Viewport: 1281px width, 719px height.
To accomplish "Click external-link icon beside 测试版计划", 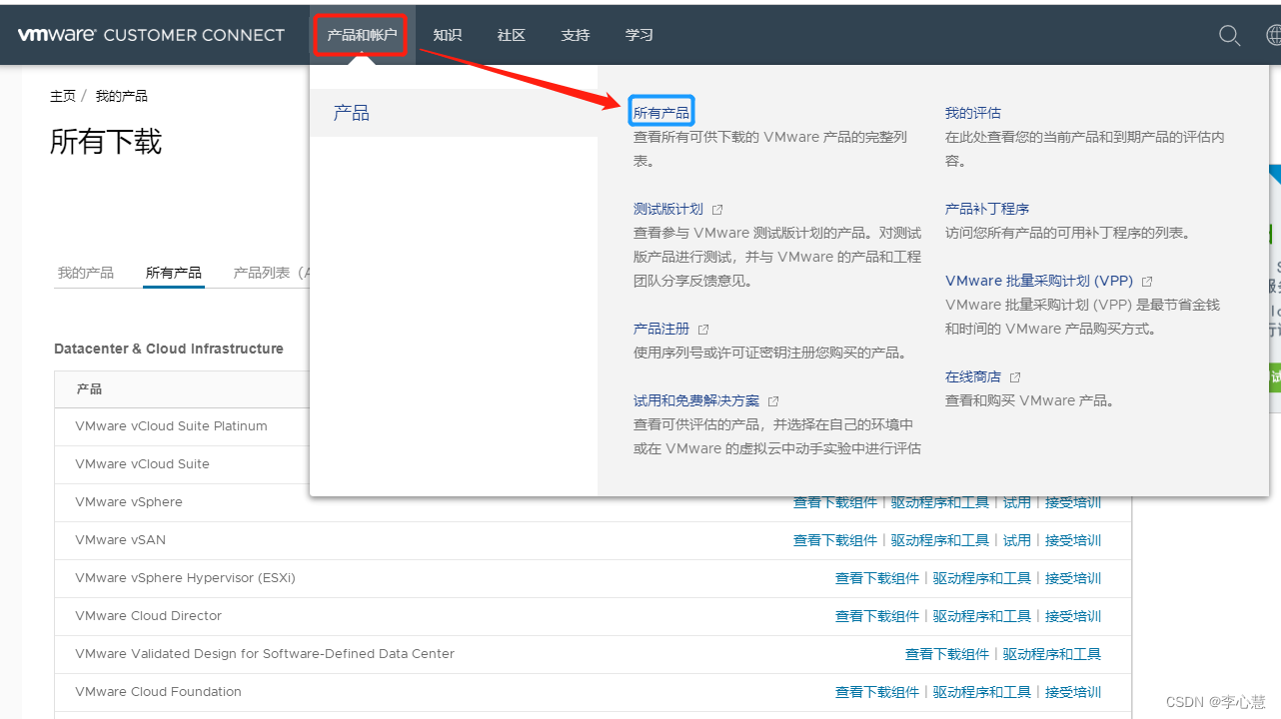I will (x=717, y=210).
